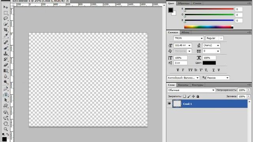
Task: Toggle Faux Bold text style
Action: tap(177, 70)
